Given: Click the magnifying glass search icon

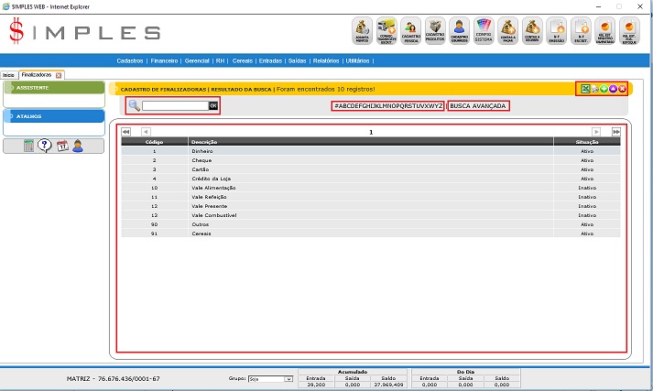Looking at the screenshot, I should click(x=134, y=106).
